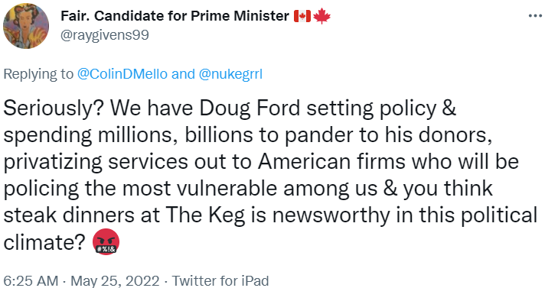Click 'Doug Ford' in the tweet text
The image size is (545, 288).
(x=250, y=108)
